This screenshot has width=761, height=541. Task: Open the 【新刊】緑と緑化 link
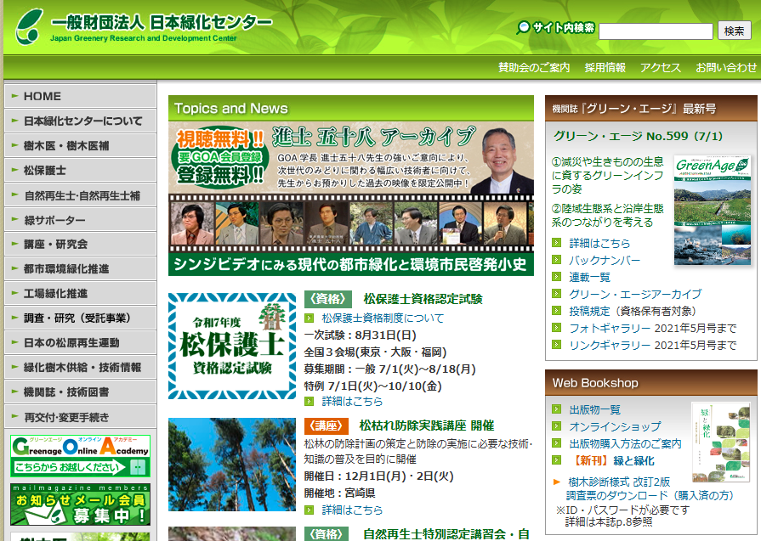(x=612, y=460)
